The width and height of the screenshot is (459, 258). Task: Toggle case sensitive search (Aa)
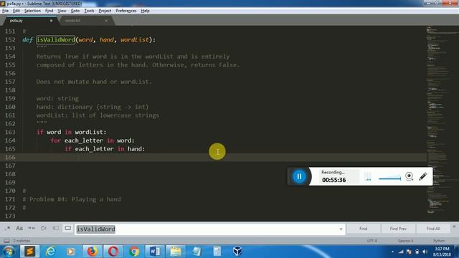click(x=19, y=229)
